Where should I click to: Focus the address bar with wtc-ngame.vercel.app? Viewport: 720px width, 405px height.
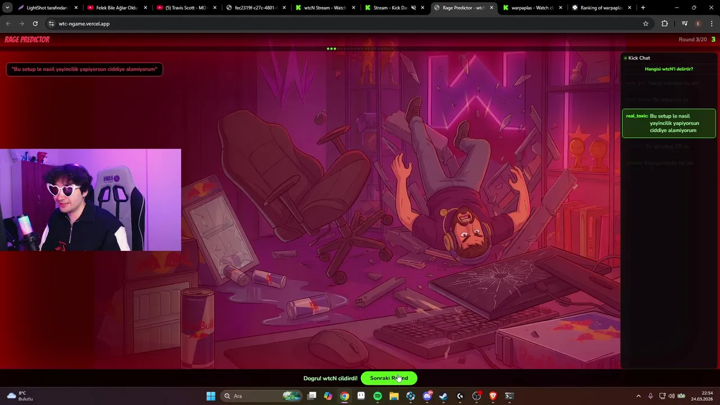pos(349,24)
